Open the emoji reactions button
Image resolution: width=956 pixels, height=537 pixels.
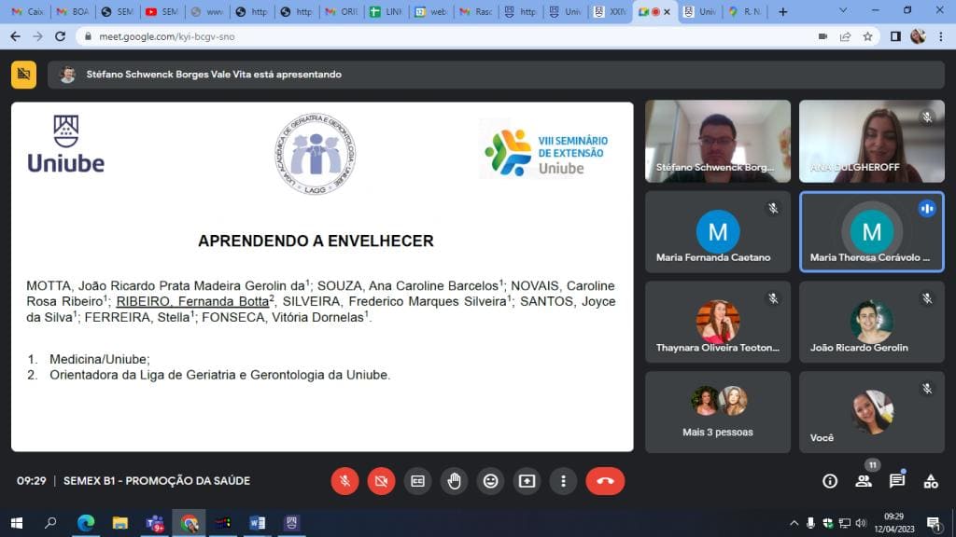490,481
